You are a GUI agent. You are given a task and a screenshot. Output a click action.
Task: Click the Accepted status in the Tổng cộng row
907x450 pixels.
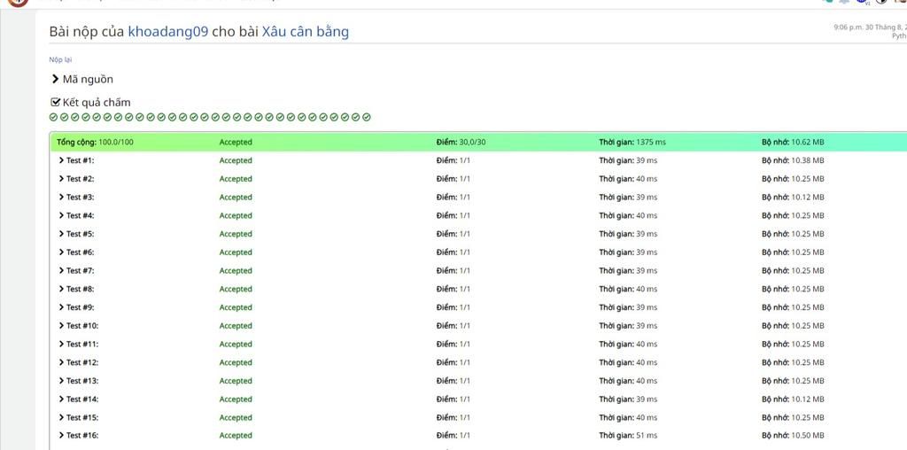click(236, 143)
